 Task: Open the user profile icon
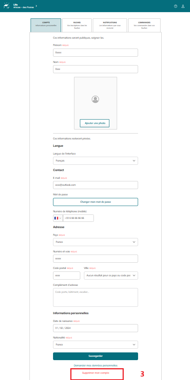[x=183, y=6]
